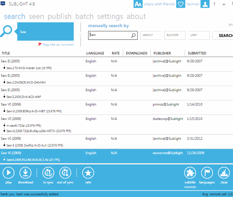Click the laxman username link
The image size is (233, 197).
(x=193, y=4)
